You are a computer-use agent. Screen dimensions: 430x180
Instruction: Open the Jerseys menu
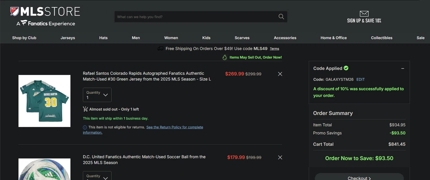(x=68, y=38)
